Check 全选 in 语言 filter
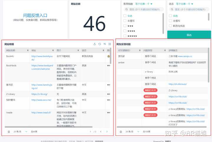 pyautogui.click(x=170, y=16)
